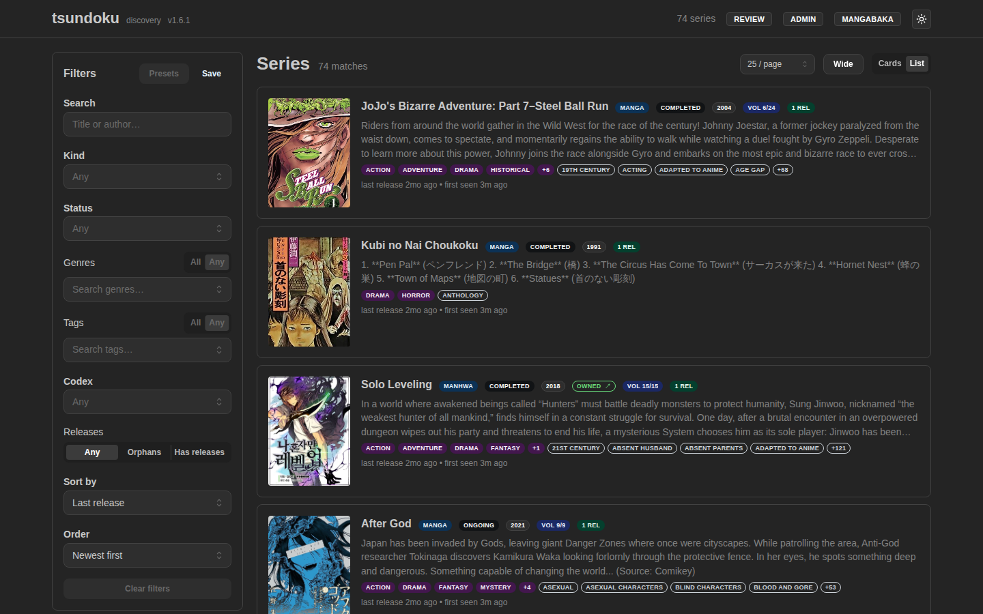Image resolution: width=983 pixels, height=614 pixels.
Task: Click the +53 tags badge on After God
Action: [830, 587]
